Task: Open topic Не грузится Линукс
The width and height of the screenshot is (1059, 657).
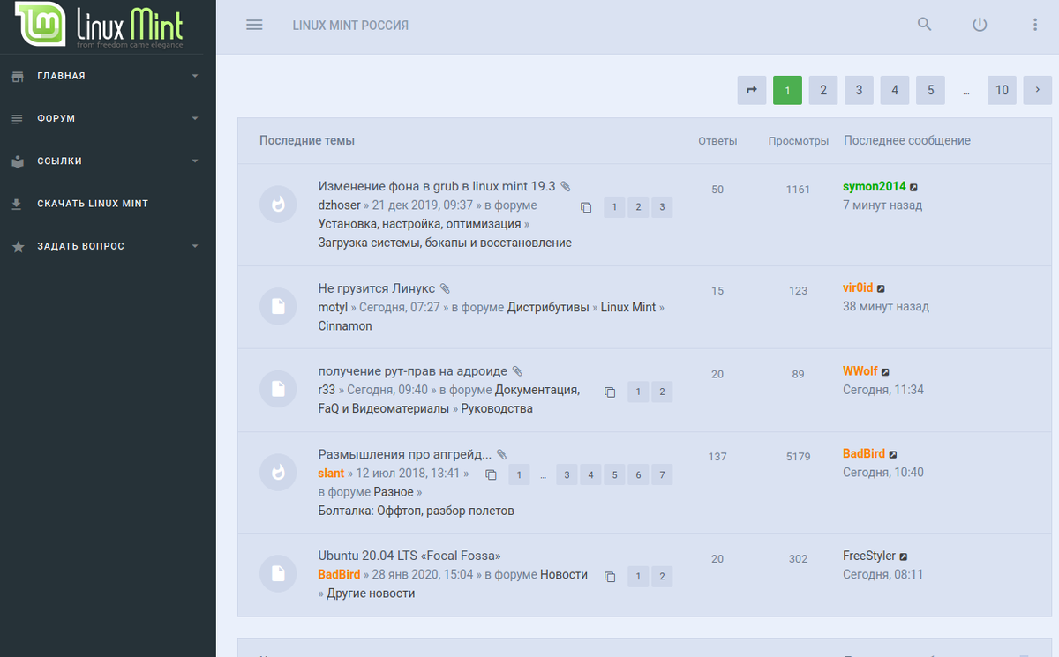Action: point(376,288)
